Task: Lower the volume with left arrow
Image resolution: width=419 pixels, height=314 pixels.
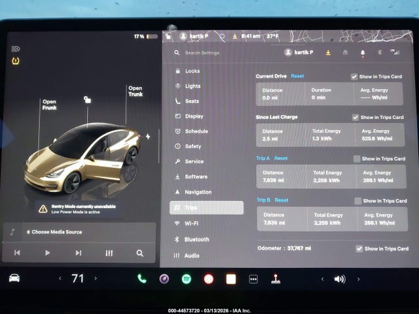Action: 323,279
